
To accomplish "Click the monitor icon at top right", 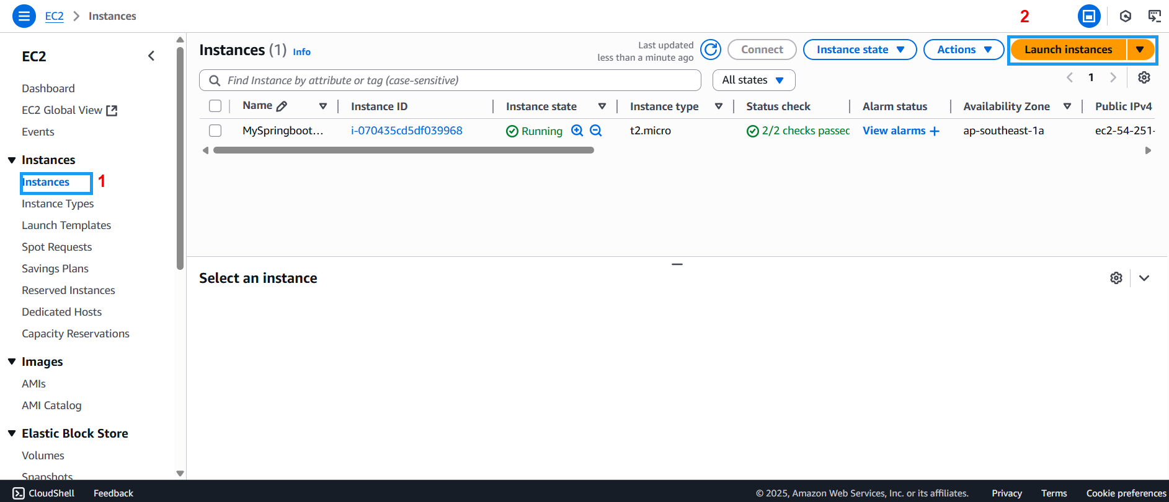I will tap(1155, 16).
